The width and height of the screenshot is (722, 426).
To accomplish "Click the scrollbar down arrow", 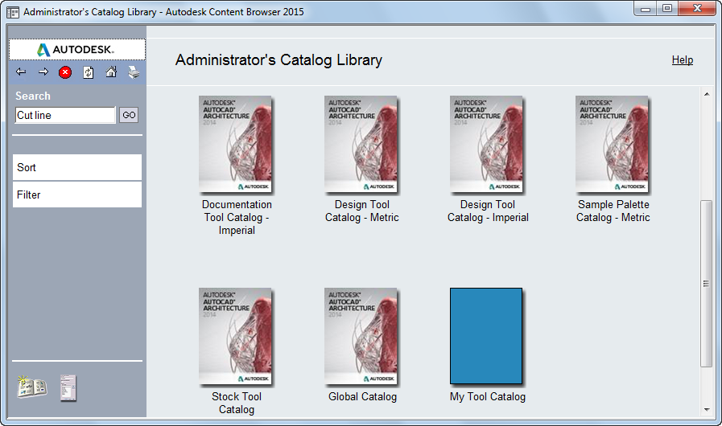I will click(x=707, y=409).
